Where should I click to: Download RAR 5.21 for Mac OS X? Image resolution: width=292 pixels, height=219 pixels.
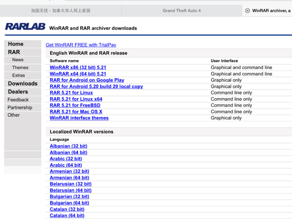pos(76,112)
